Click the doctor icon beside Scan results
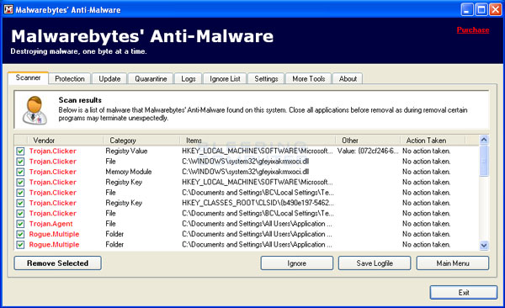This screenshot has width=505, height=308. (x=35, y=110)
